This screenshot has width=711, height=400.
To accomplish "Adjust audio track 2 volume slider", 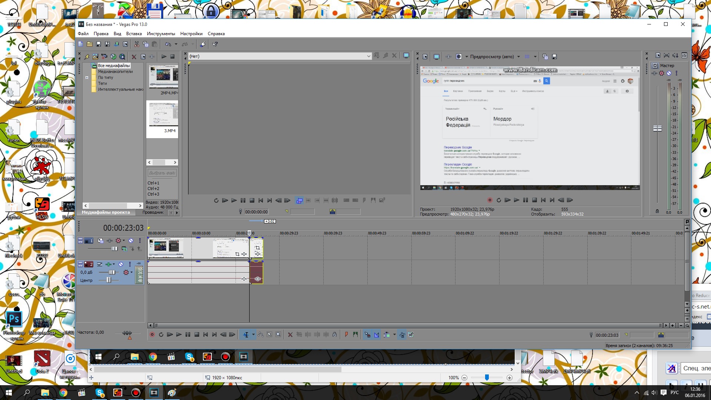I will pyautogui.click(x=112, y=272).
